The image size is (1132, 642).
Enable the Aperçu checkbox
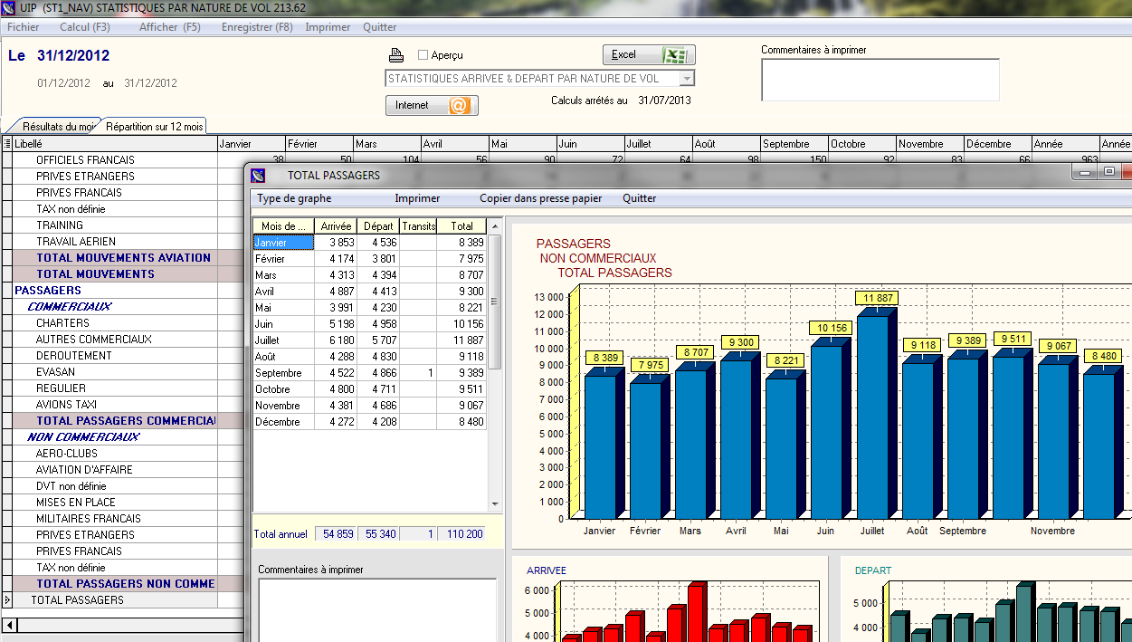click(x=423, y=55)
